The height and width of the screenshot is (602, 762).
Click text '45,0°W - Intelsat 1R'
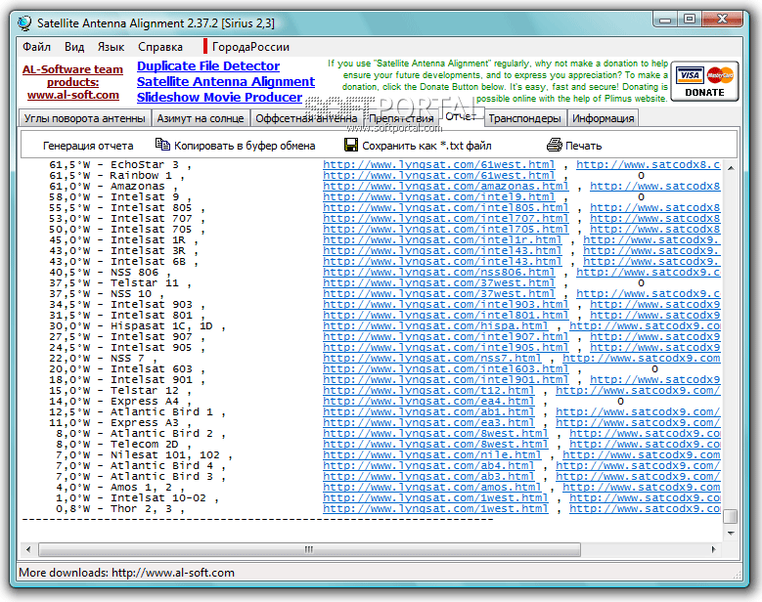(x=117, y=239)
